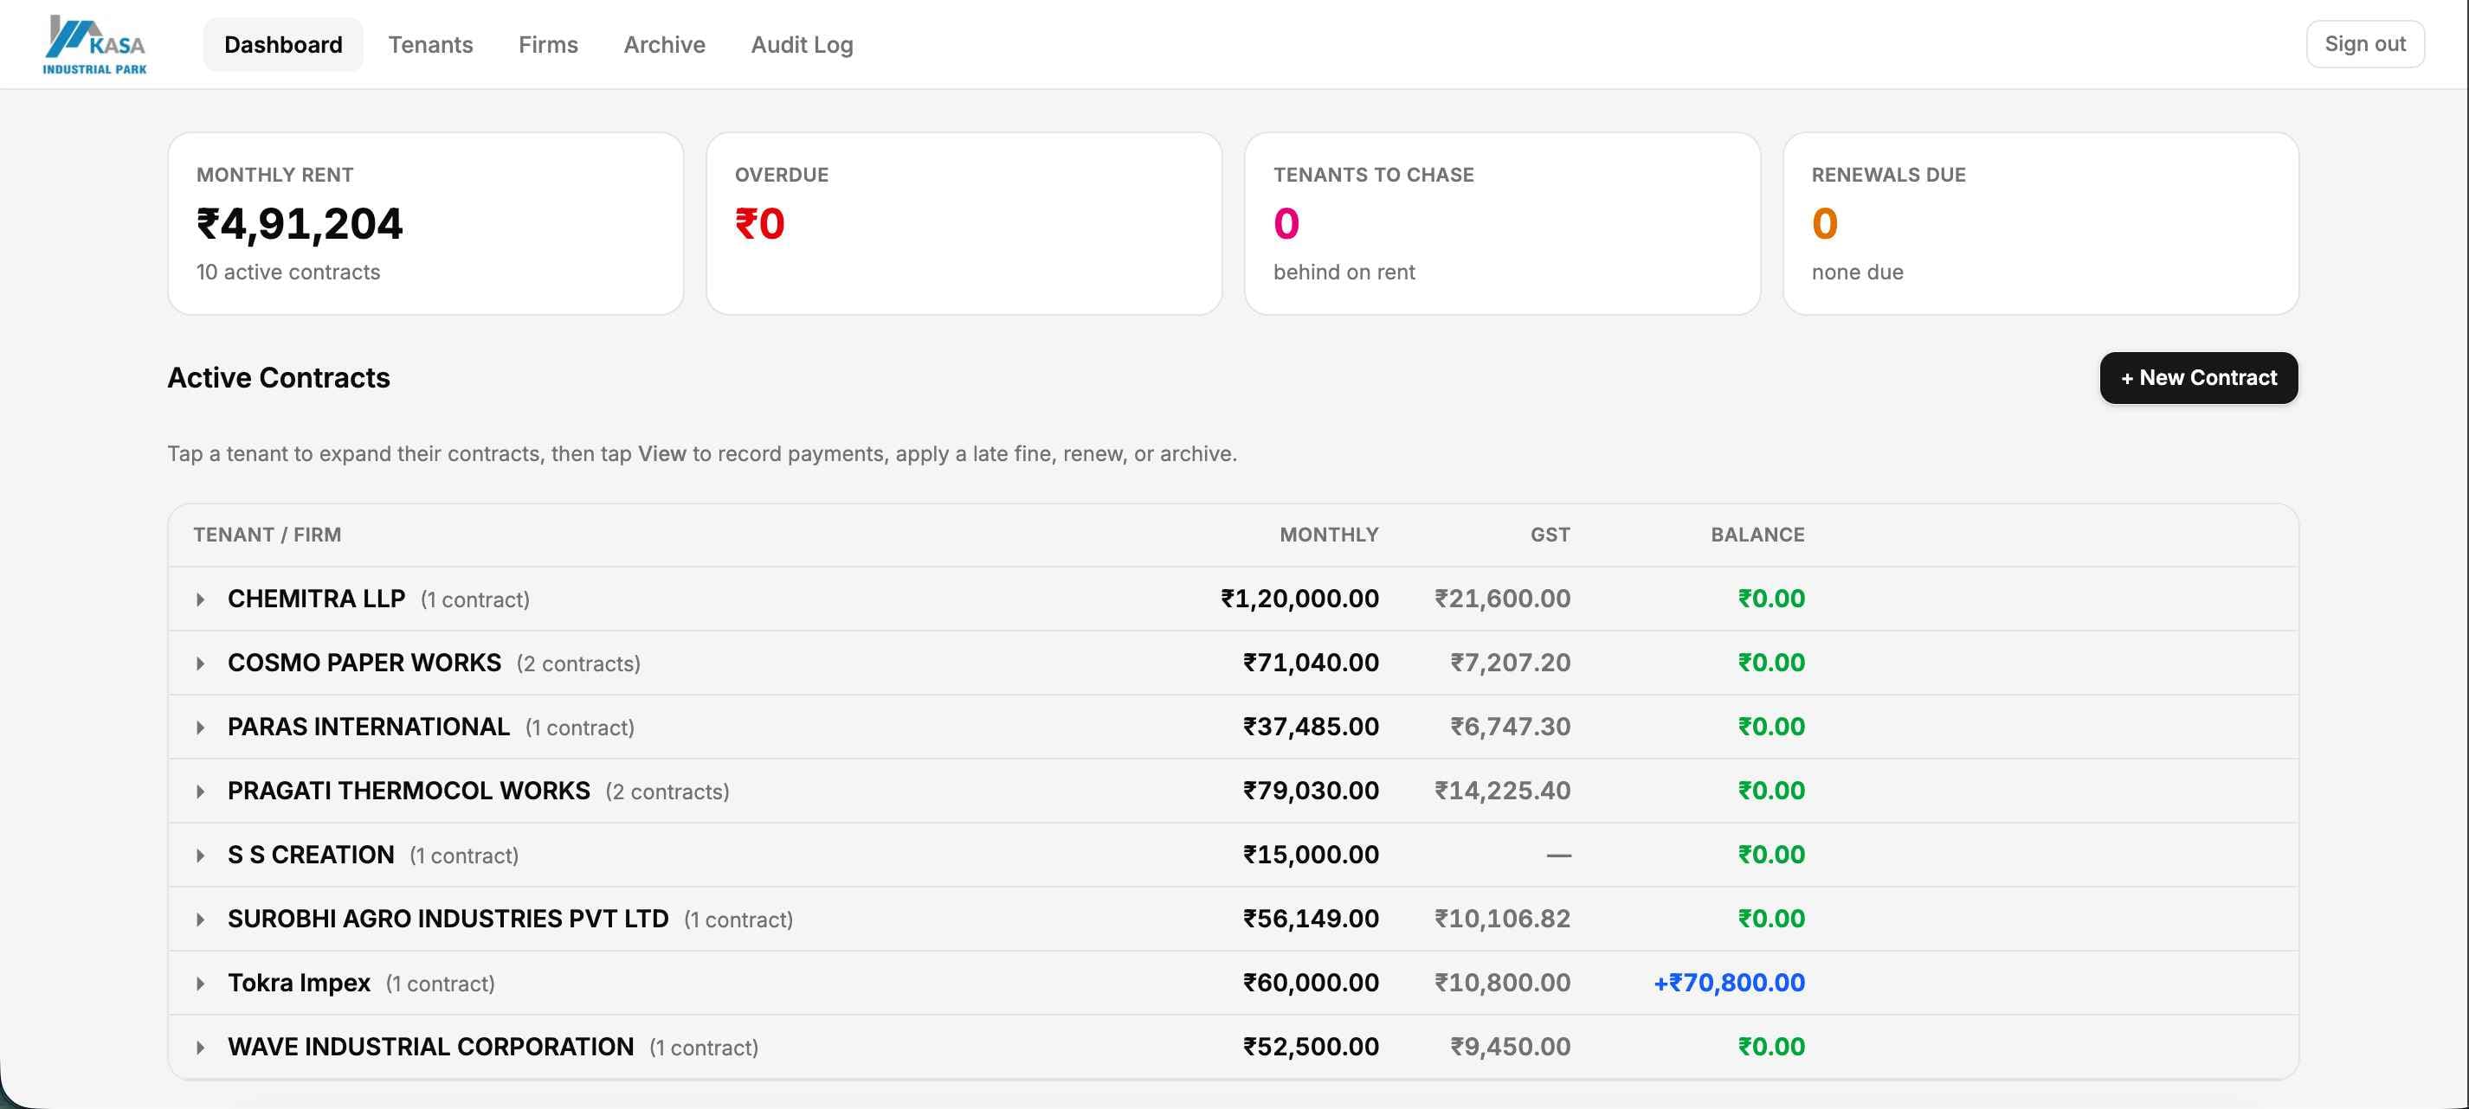Click the '10 active contracts' label
Screen dimensions: 2469x1109
point(288,273)
